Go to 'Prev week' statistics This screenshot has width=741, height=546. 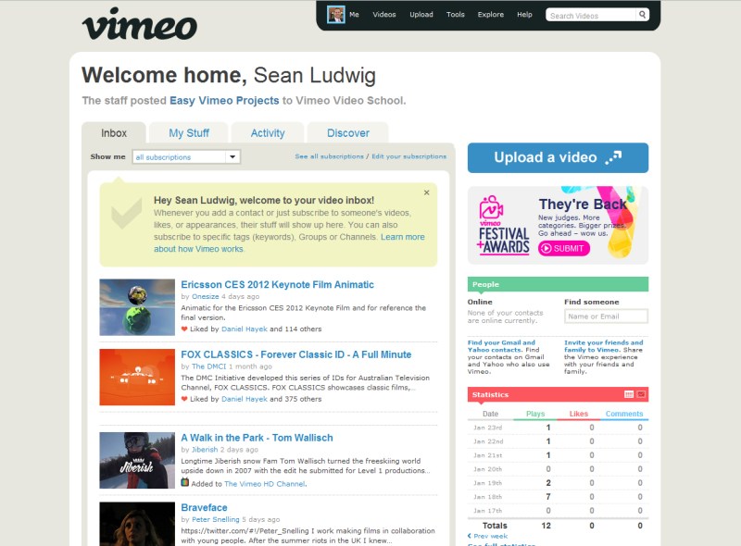[x=488, y=536]
